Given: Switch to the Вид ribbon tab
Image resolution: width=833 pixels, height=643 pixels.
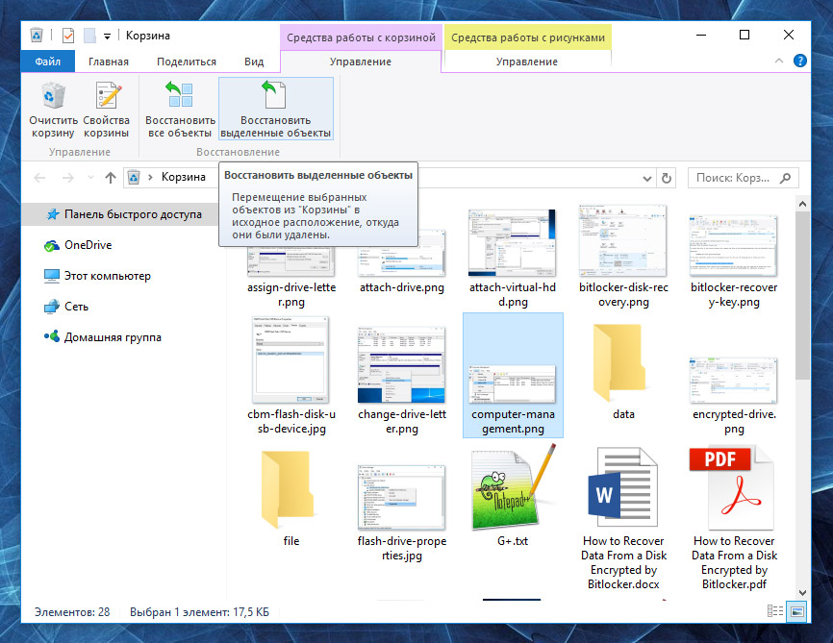Looking at the screenshot, I should (253, 60).
